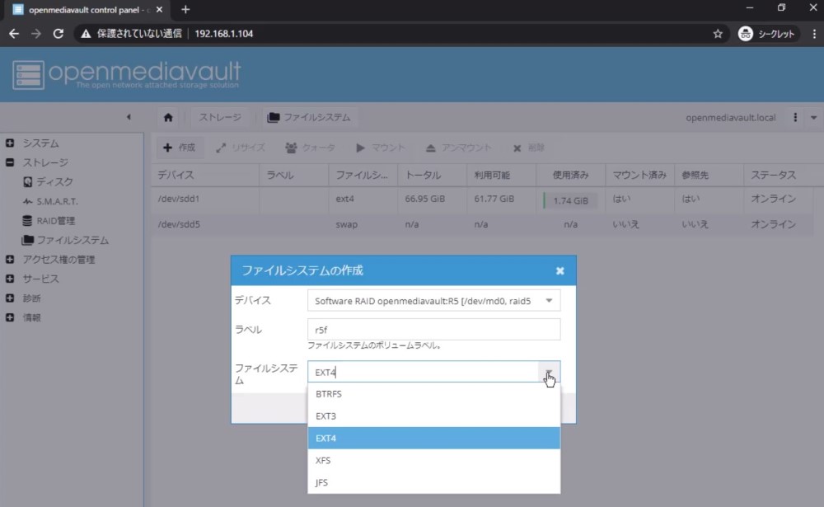Toggle the ファイルシステム dropdown arrow
The width and height of the screenshot is (824, 507).
tap(549, 372)
